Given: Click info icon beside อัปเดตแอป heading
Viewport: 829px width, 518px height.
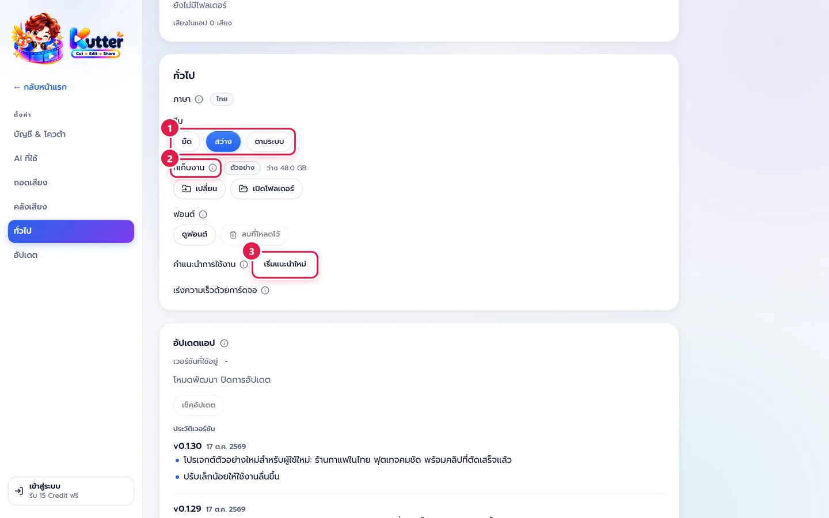Looking at the screenshot, I should pyautogui.click(x=224, y=343).
